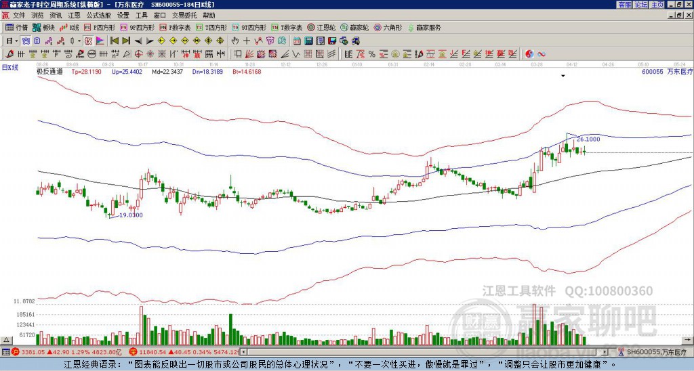
Task: Click the red floppy save icon
Action: 332,41
